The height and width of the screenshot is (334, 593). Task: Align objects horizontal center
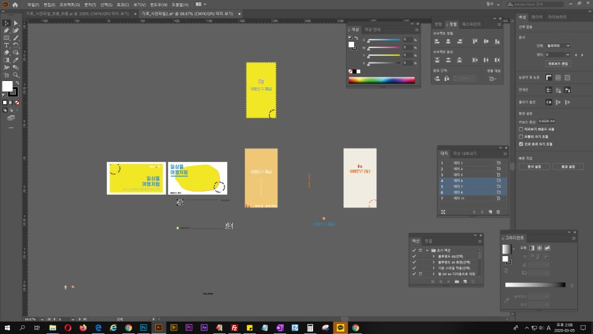pyautogui.click(x=448, y=41)
